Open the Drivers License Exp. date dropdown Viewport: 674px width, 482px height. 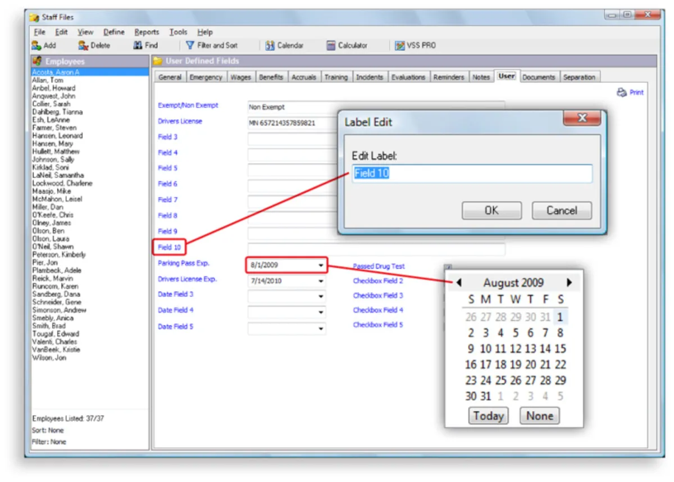321,280
